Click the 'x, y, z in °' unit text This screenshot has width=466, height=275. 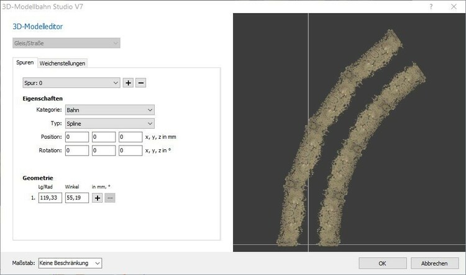(158, 151)
